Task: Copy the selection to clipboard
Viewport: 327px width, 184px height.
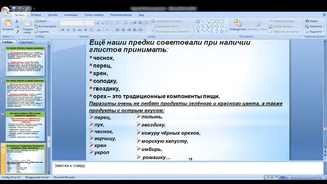Action: (x=17, y=27)
